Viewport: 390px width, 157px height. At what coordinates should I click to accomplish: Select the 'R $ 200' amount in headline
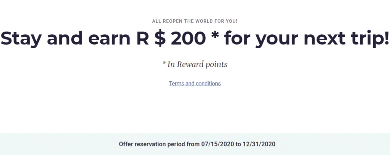171,38
